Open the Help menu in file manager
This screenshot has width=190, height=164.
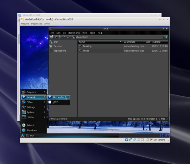coord(100,33)
